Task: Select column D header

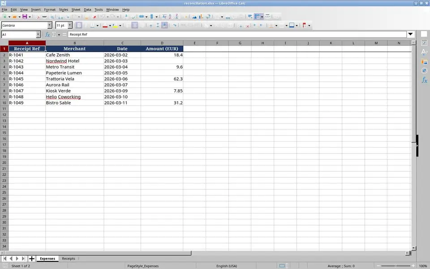Action: pos(162,43)
